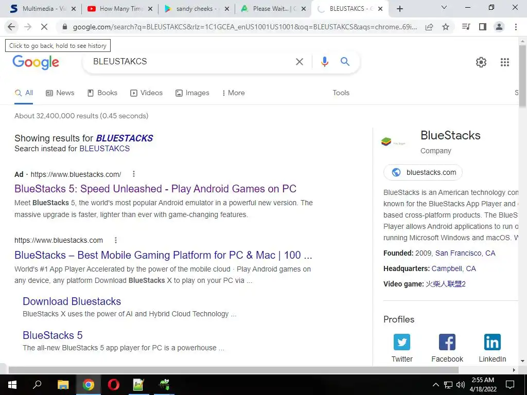Open Google apps grid icon
This screenshot has width=527, height=395.
coord(505,62)
